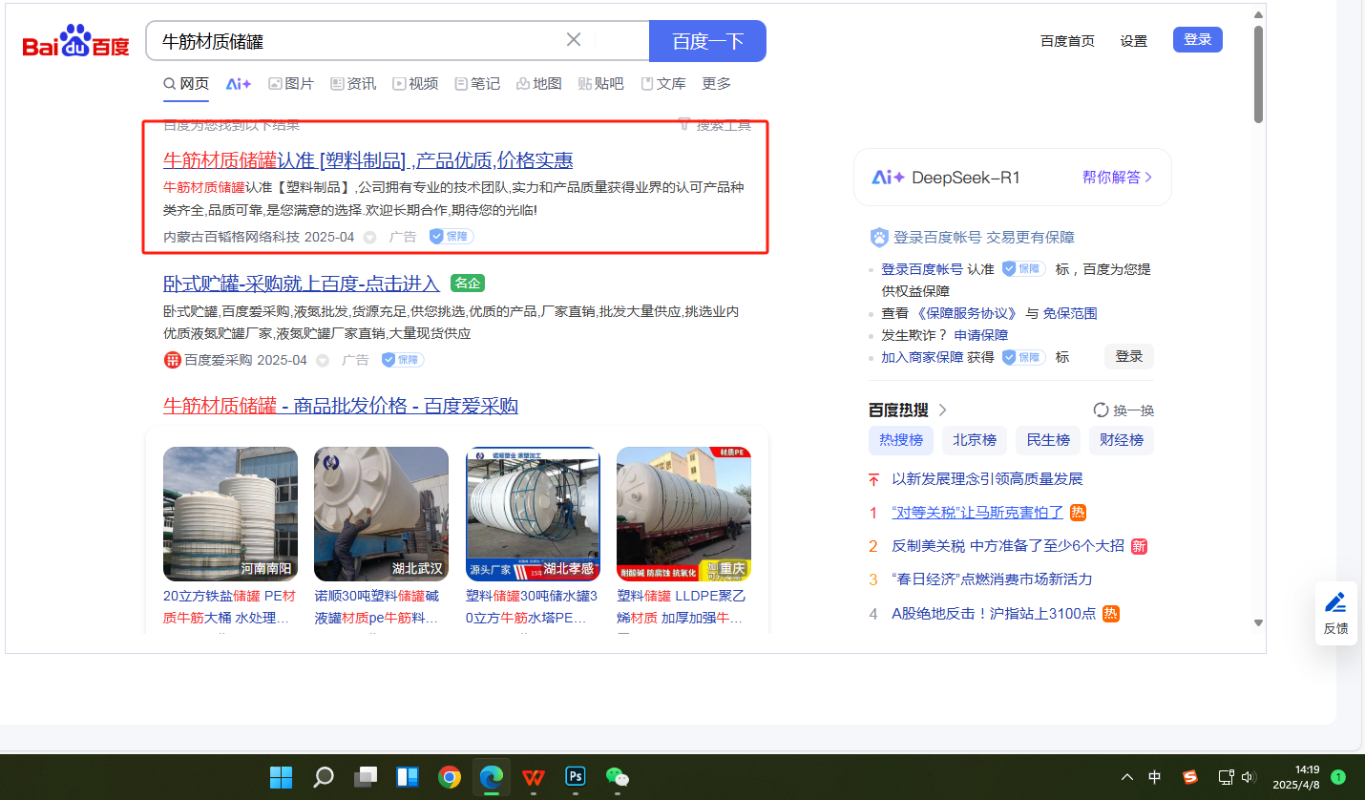Open hot search about 马斯克 and 对等关税
This screenshot has height=800, width=1365.
pyautogui.click(x=977, y=513)
